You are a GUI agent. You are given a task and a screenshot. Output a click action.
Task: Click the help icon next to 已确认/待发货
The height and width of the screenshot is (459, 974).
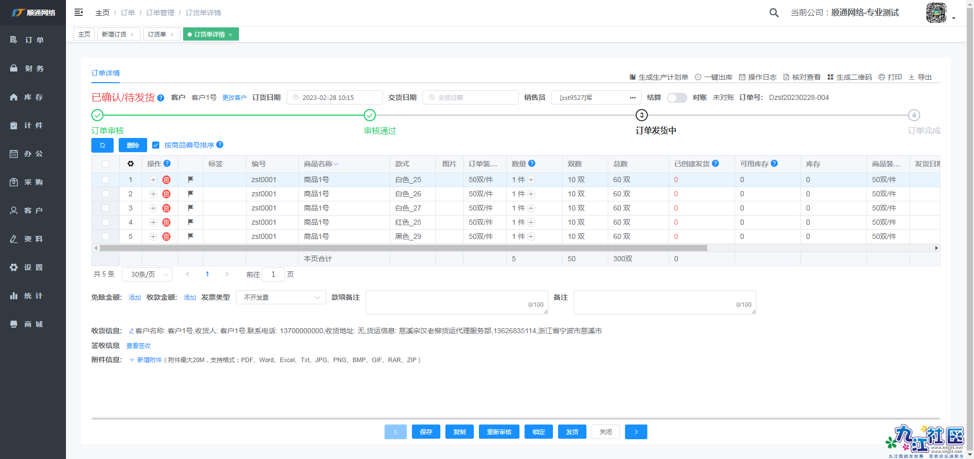161,98
